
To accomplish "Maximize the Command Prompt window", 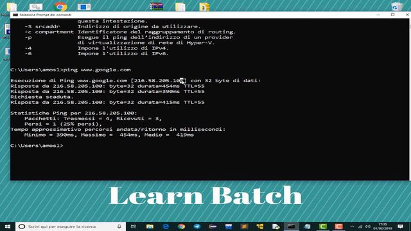I will 392,15.
